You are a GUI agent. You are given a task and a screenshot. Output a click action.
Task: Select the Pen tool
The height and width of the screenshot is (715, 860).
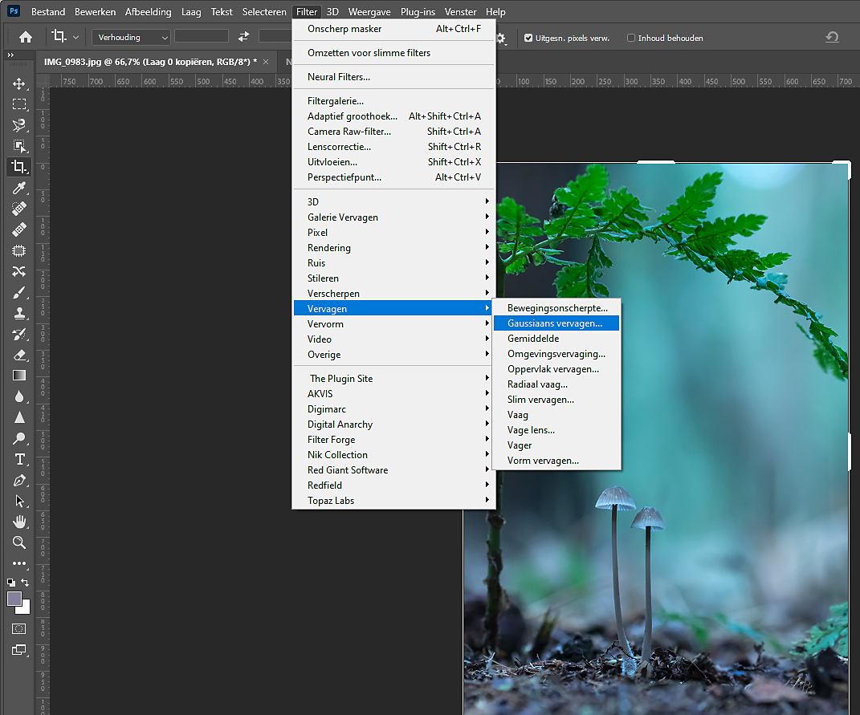click(19, 480)
